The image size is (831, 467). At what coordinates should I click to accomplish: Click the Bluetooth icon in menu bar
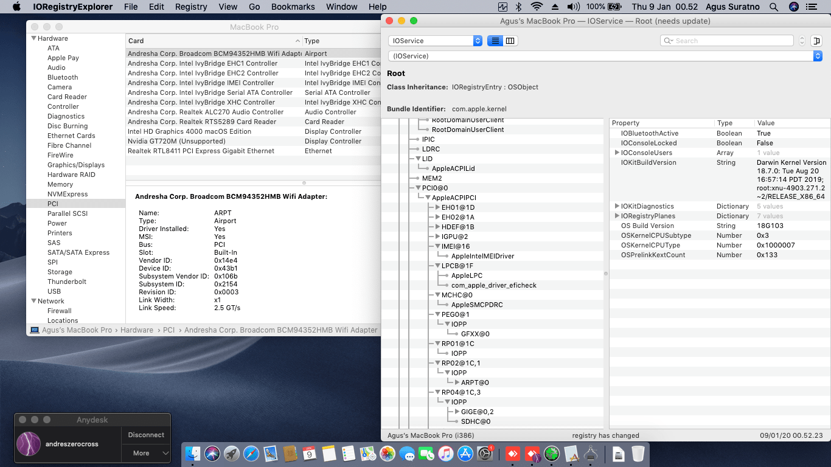pyautogui.click(x=519, y=7)
